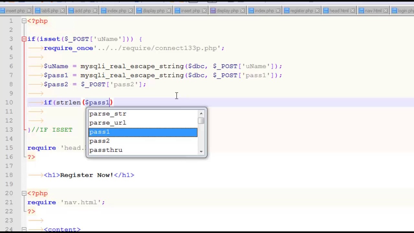Collapse the PHP block at line 20

click(24, 193)
